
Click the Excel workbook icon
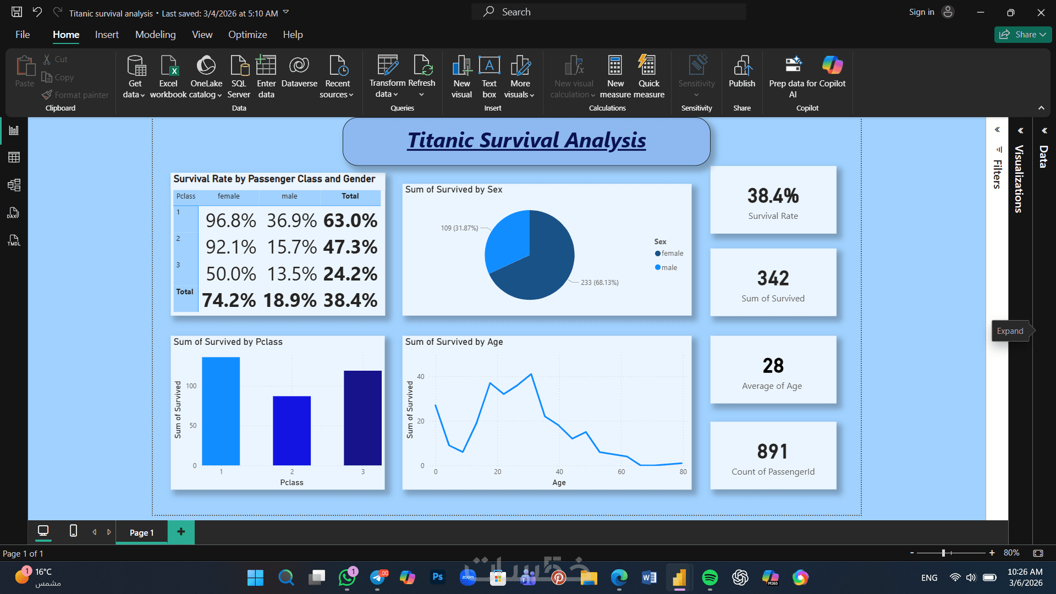[x=168, y=66]
